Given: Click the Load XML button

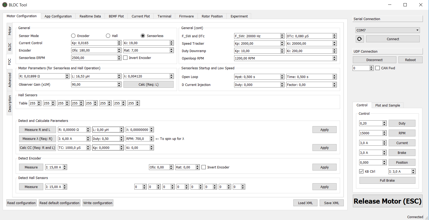Looking at the screenshot, I should click(305, 203).
